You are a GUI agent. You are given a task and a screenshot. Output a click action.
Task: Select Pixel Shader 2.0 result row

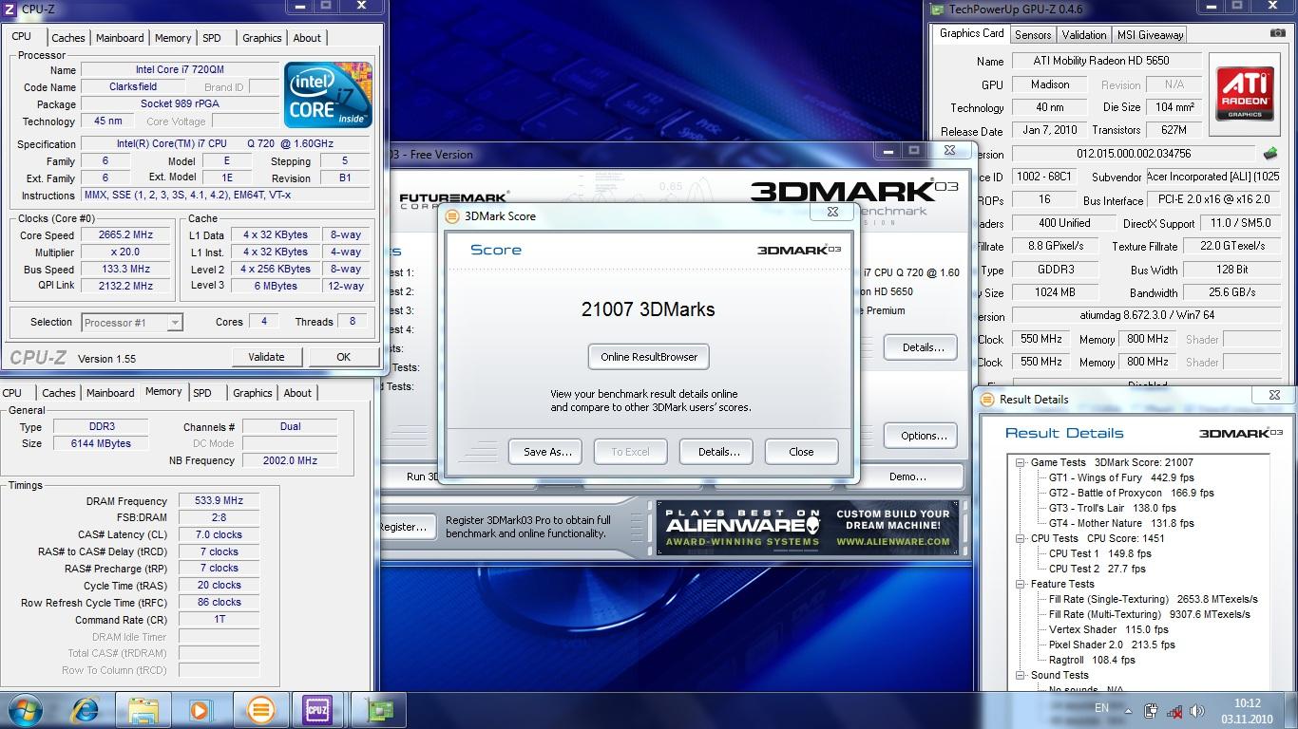[1112, 645]
